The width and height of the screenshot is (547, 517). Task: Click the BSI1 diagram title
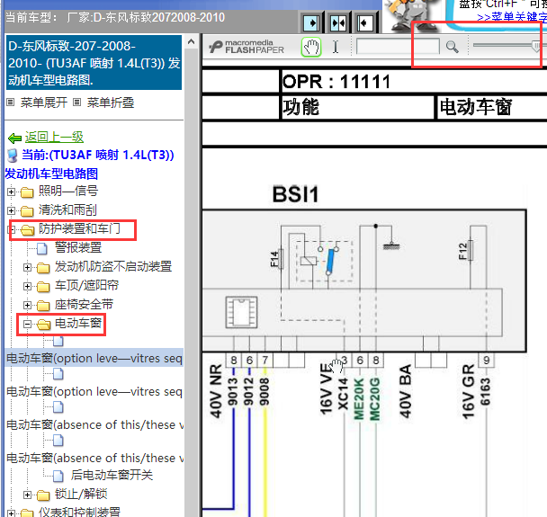point(295,194)
